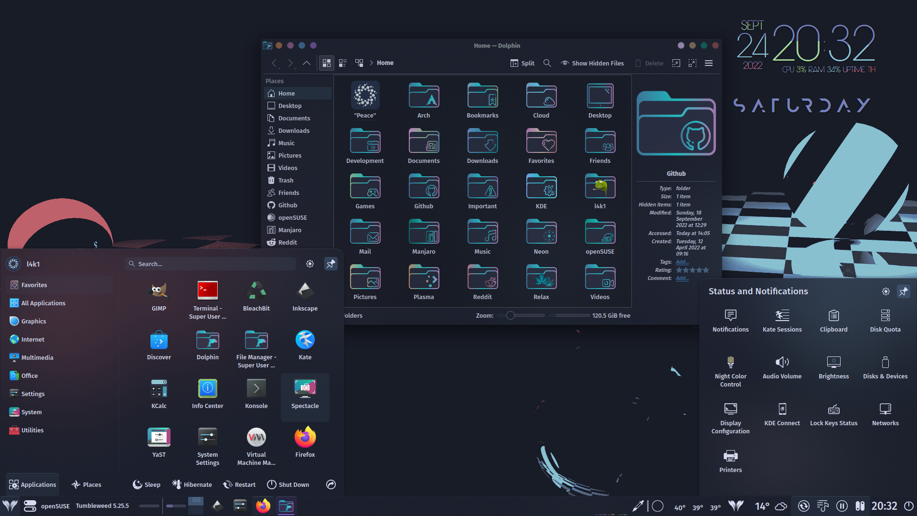Image resolution: width=917 pixels, height=516 pixels.
Task: Pin the Status and Notifications panel
Action: tap(903, 291)
